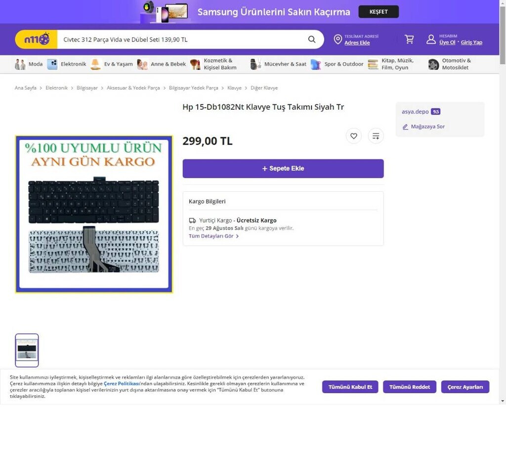Reject all cookies with Tümünü Reddet
Image resolution: width=506 pixels, height=455 pixels.
[x=410, y=387]
